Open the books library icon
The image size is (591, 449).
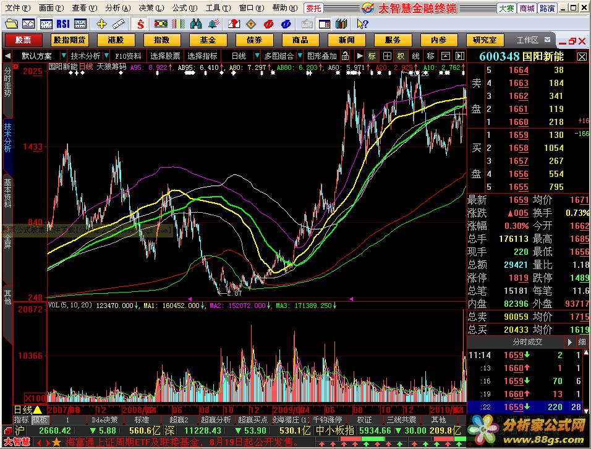click(x=341, y=24)
